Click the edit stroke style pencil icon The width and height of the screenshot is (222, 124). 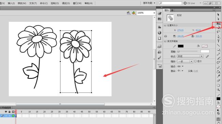point(207,56)
